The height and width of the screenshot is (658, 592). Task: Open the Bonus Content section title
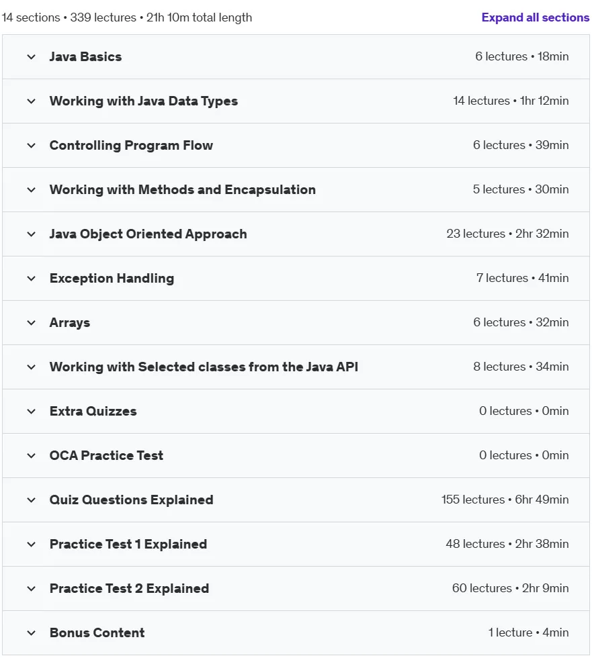[x=97, y=632]
